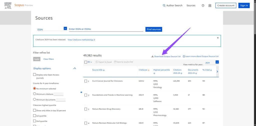The image size is (256, 126).
Task: Sort by Source title arrow
Action: pyautogui.click(x=104, y=70)
